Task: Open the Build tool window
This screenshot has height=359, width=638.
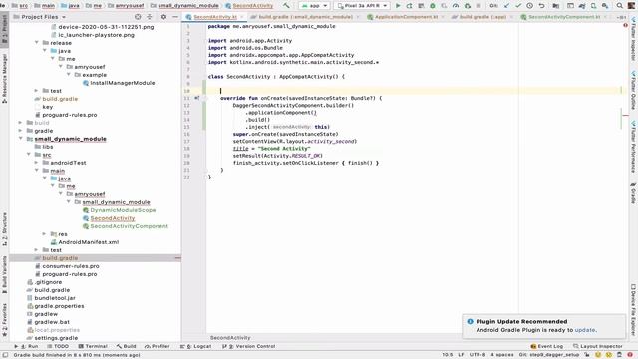Action: pyautogui.click(x=126, y=346)
